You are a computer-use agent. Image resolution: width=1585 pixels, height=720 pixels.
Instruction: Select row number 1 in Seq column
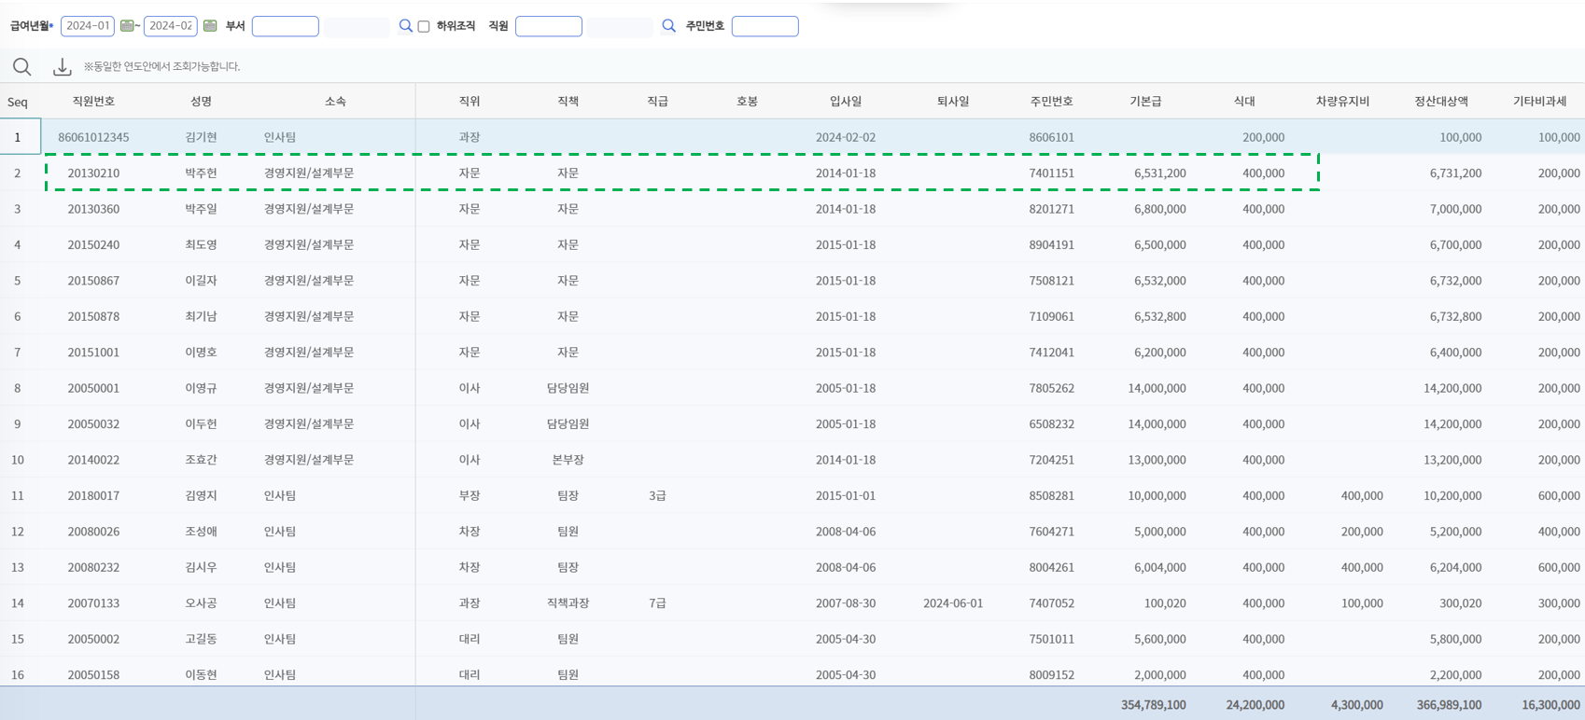click(17, 137)
